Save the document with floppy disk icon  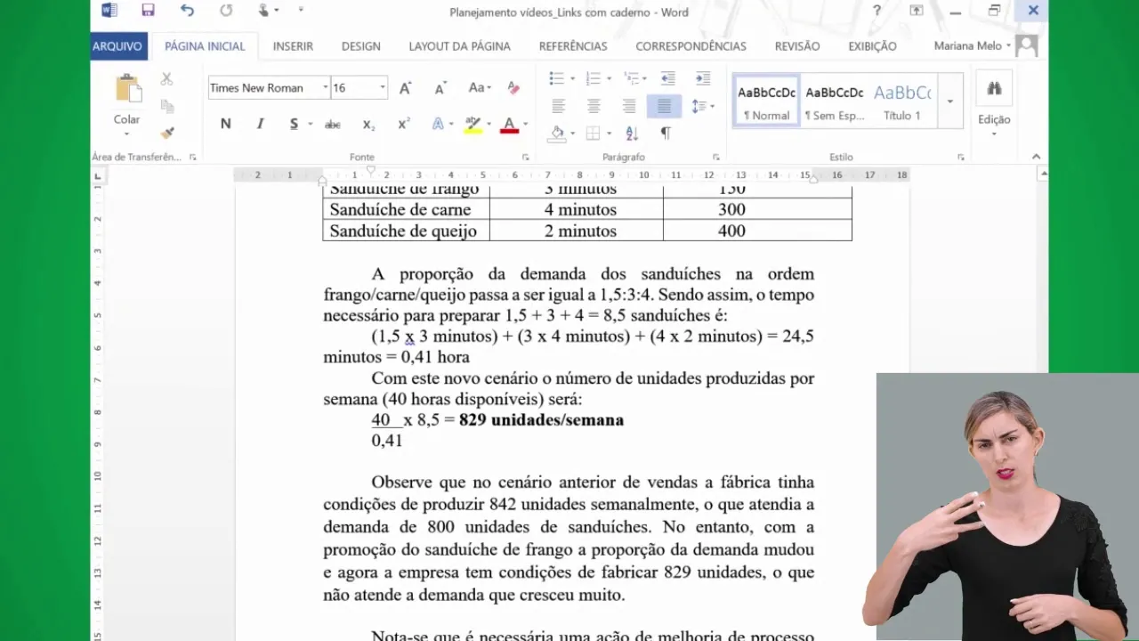(148, 11)
